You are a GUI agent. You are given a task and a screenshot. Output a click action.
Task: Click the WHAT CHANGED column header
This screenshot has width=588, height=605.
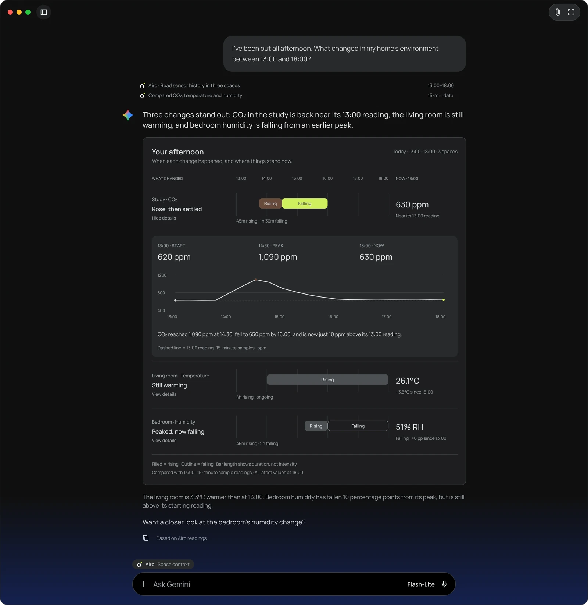(x=167, y=179)
